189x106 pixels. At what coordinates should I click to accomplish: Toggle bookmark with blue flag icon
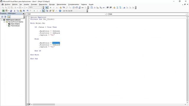(x=124, y=8)
